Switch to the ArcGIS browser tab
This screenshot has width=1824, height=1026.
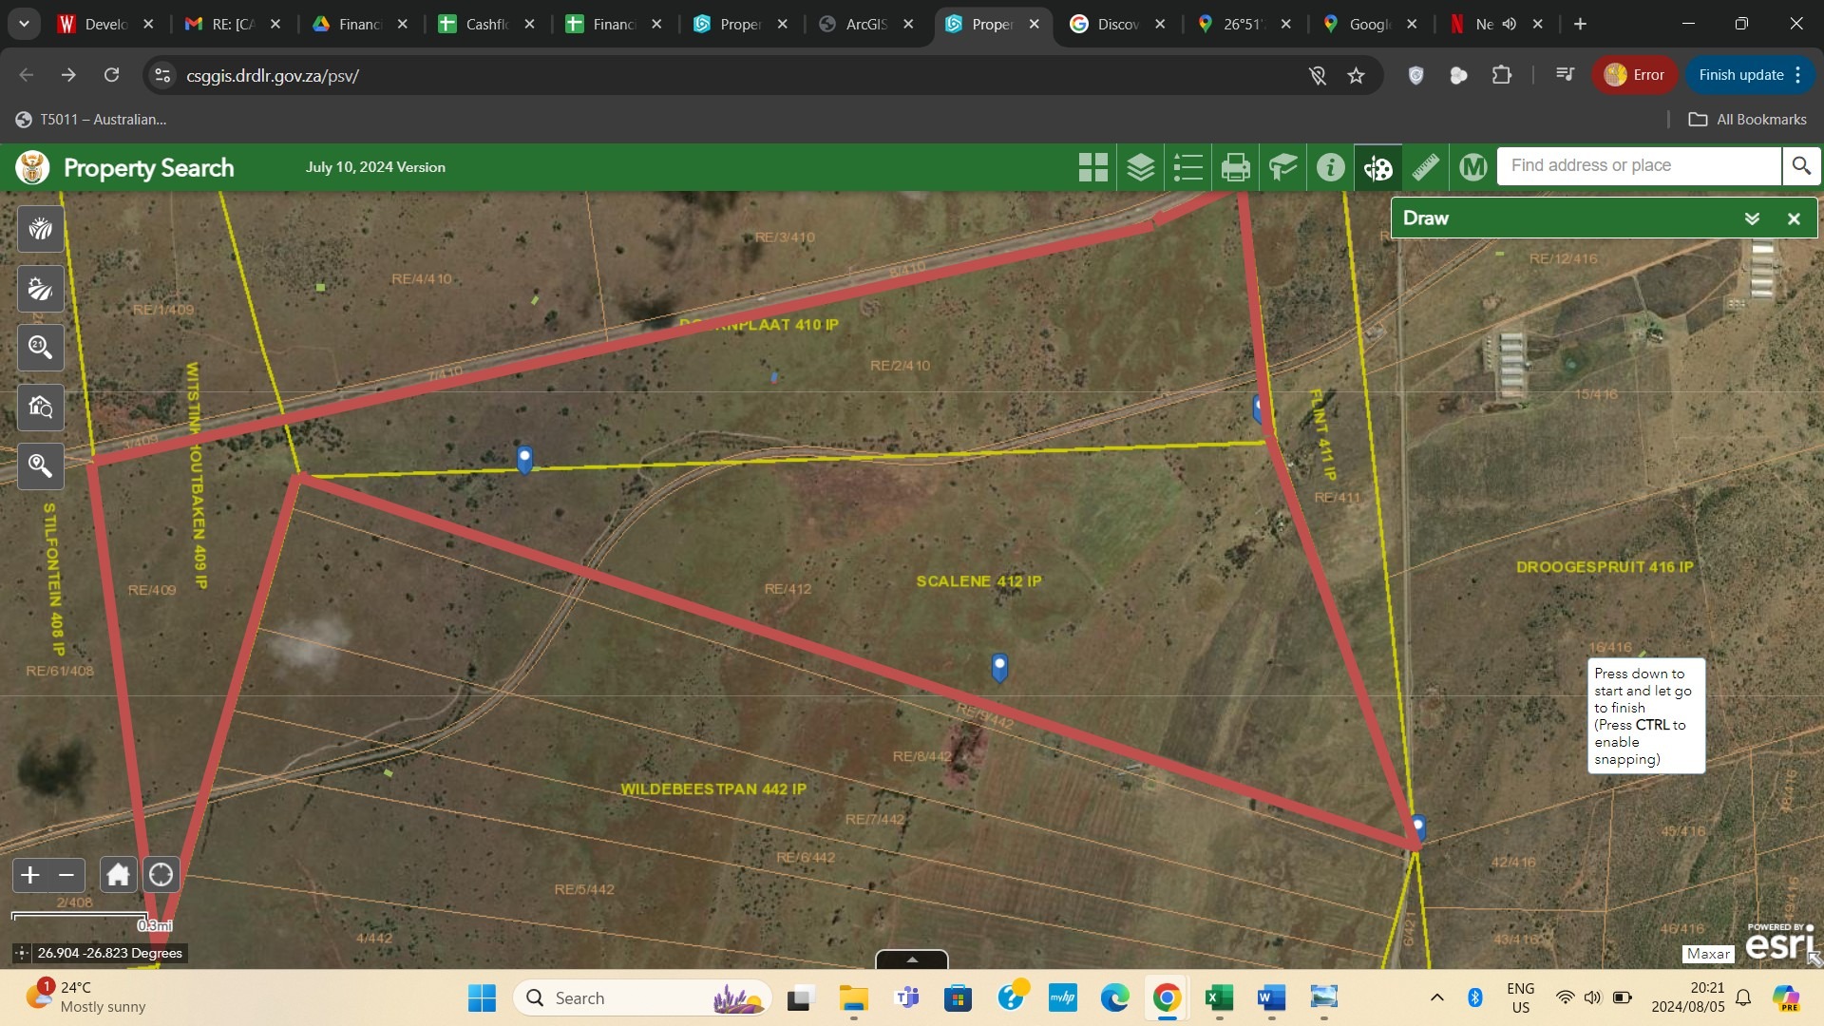pos(864,24)
